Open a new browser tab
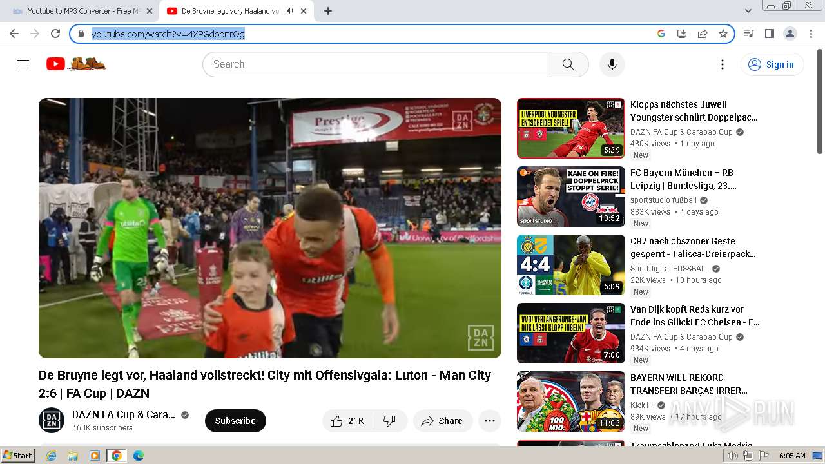The height and width of the screenshot is (464, 825). pos(327,11)
